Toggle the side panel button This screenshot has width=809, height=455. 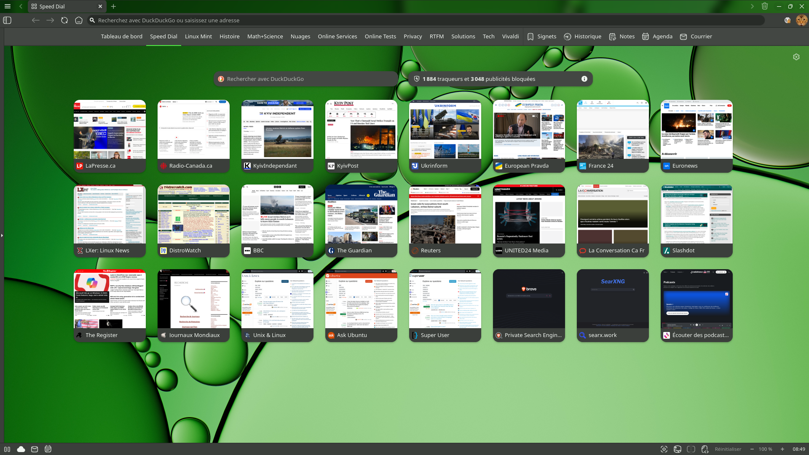pos(7,20)
